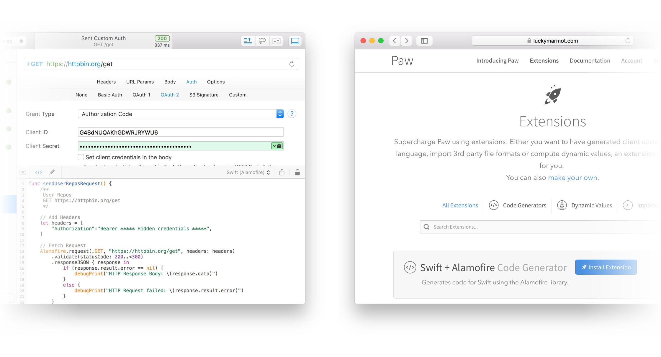
Task: Open the make your own link
Action: coord(572,178)
